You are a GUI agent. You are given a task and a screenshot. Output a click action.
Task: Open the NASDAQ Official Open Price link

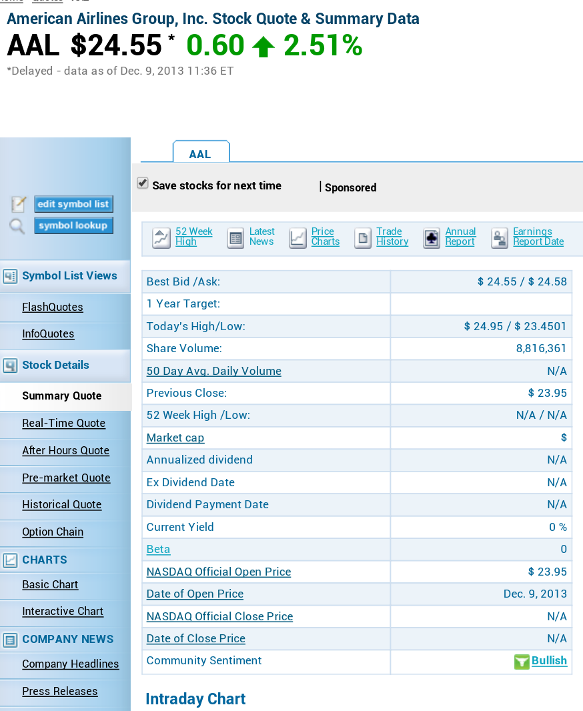pyautogui.click(x=219, y=572)
